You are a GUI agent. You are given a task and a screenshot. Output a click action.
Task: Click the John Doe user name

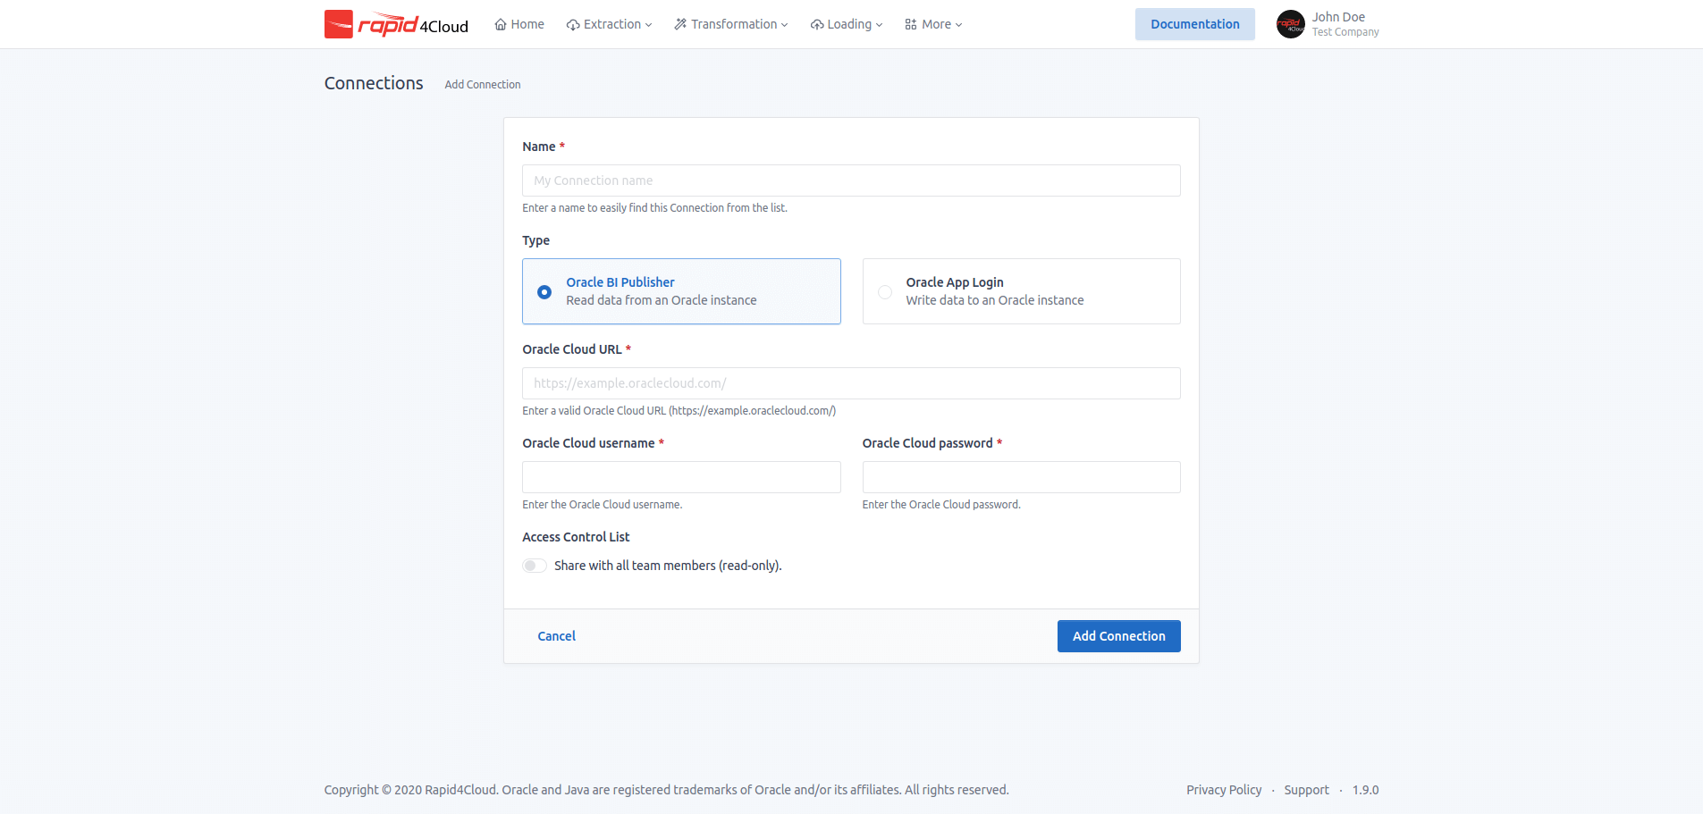[x=1338, y=17]
